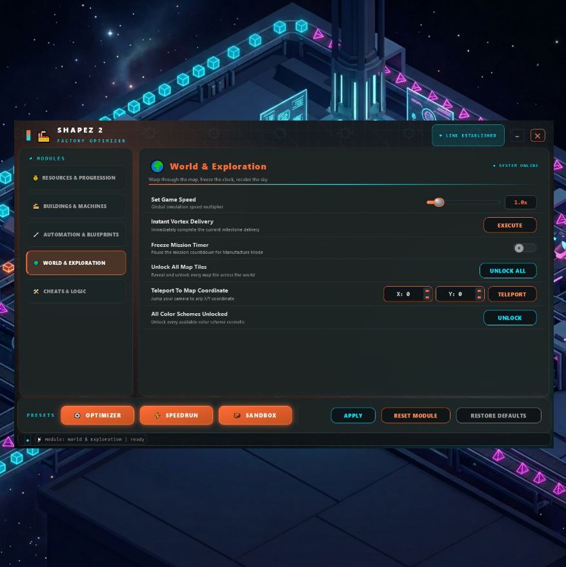Click the Set Game Speed label
The image size is (566, 567).
click(173, 200)
